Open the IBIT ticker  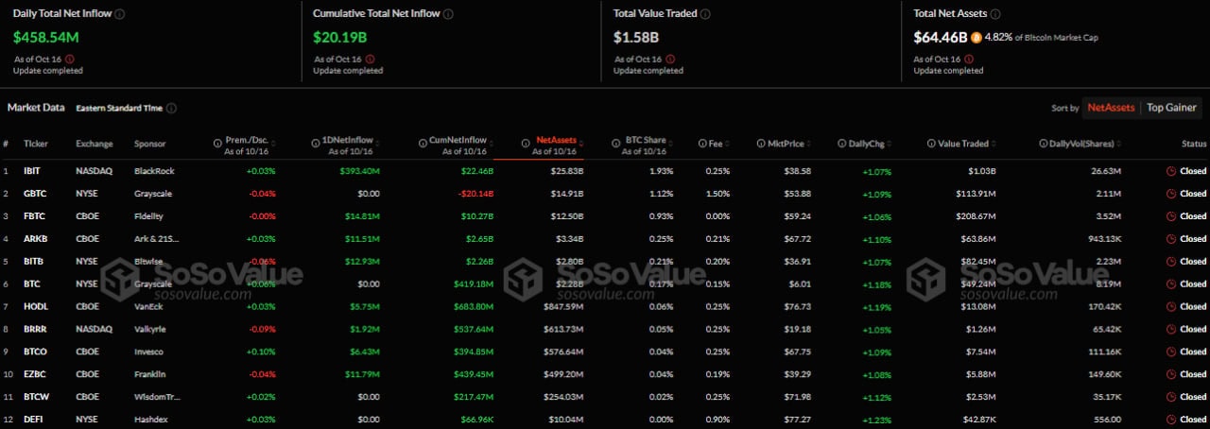(x=32, y=172)
